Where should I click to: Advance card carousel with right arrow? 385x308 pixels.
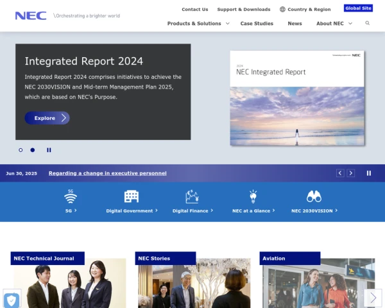pos(373,298)
